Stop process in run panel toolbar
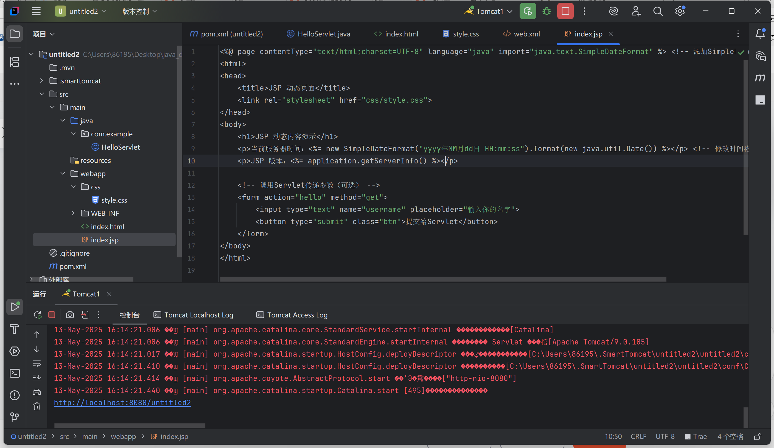 pyautogui.click(x=52, y=315)
